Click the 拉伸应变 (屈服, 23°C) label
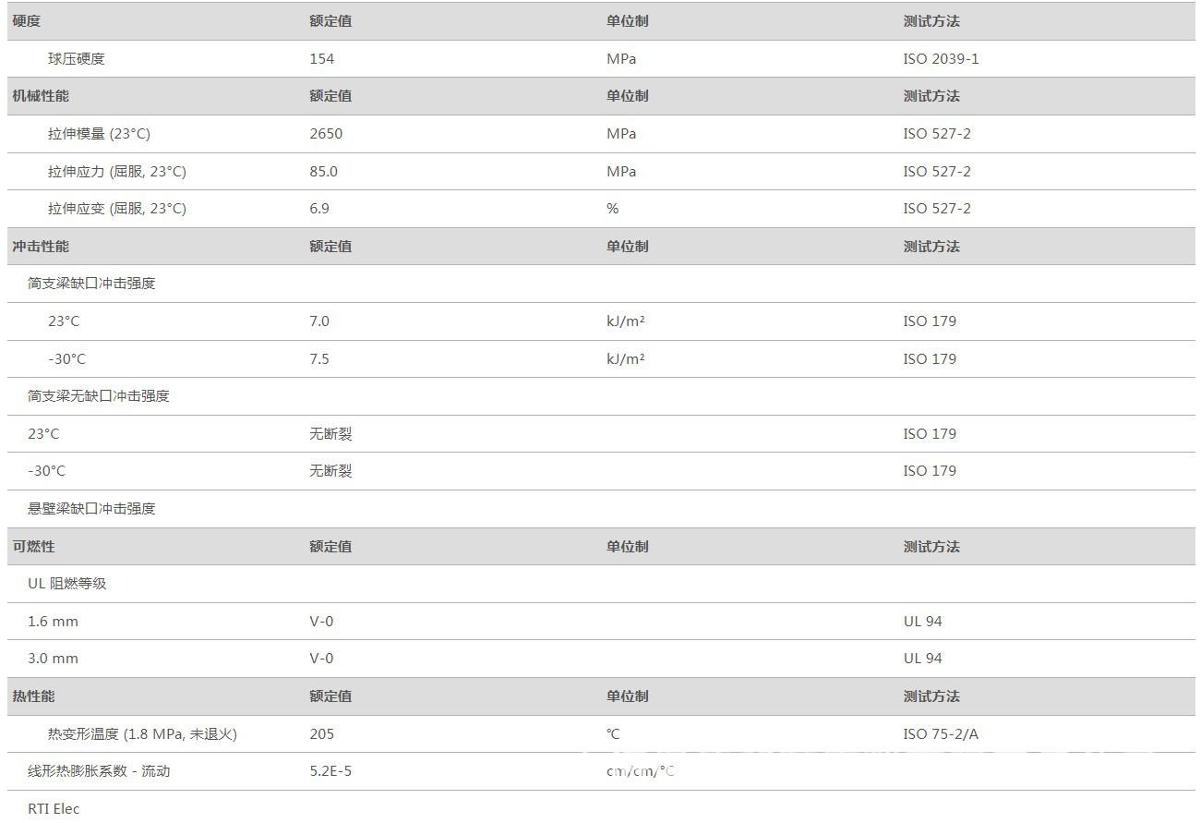Image resolution: width=1201 pixels, height=823 pixels. pyautogui.click(x=117, y=209)
